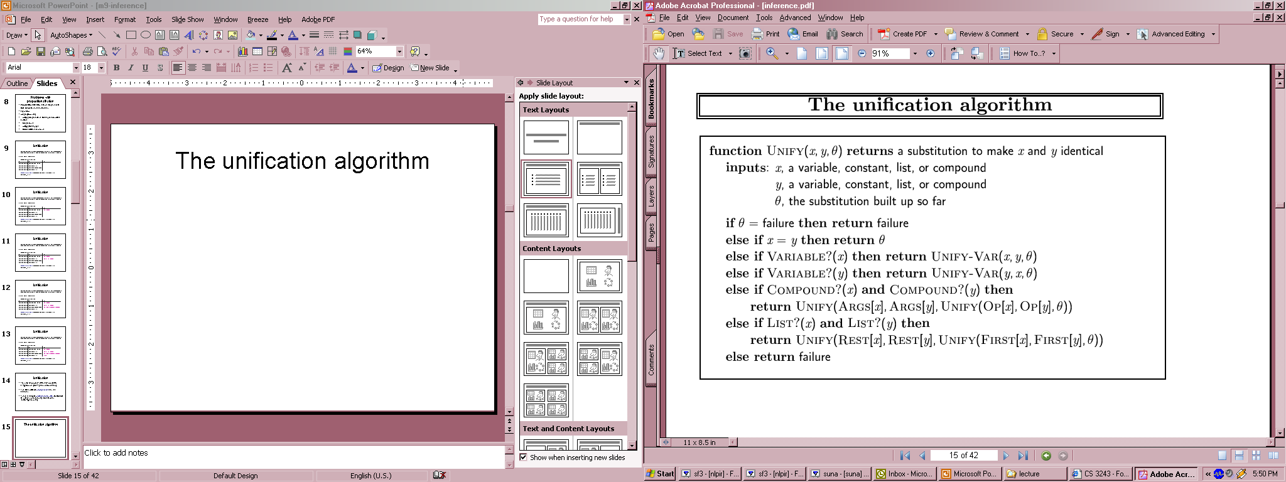Go to the next page in Acrobat
The width and height of the screenshot is (1286, 482).
(1005, 456)
